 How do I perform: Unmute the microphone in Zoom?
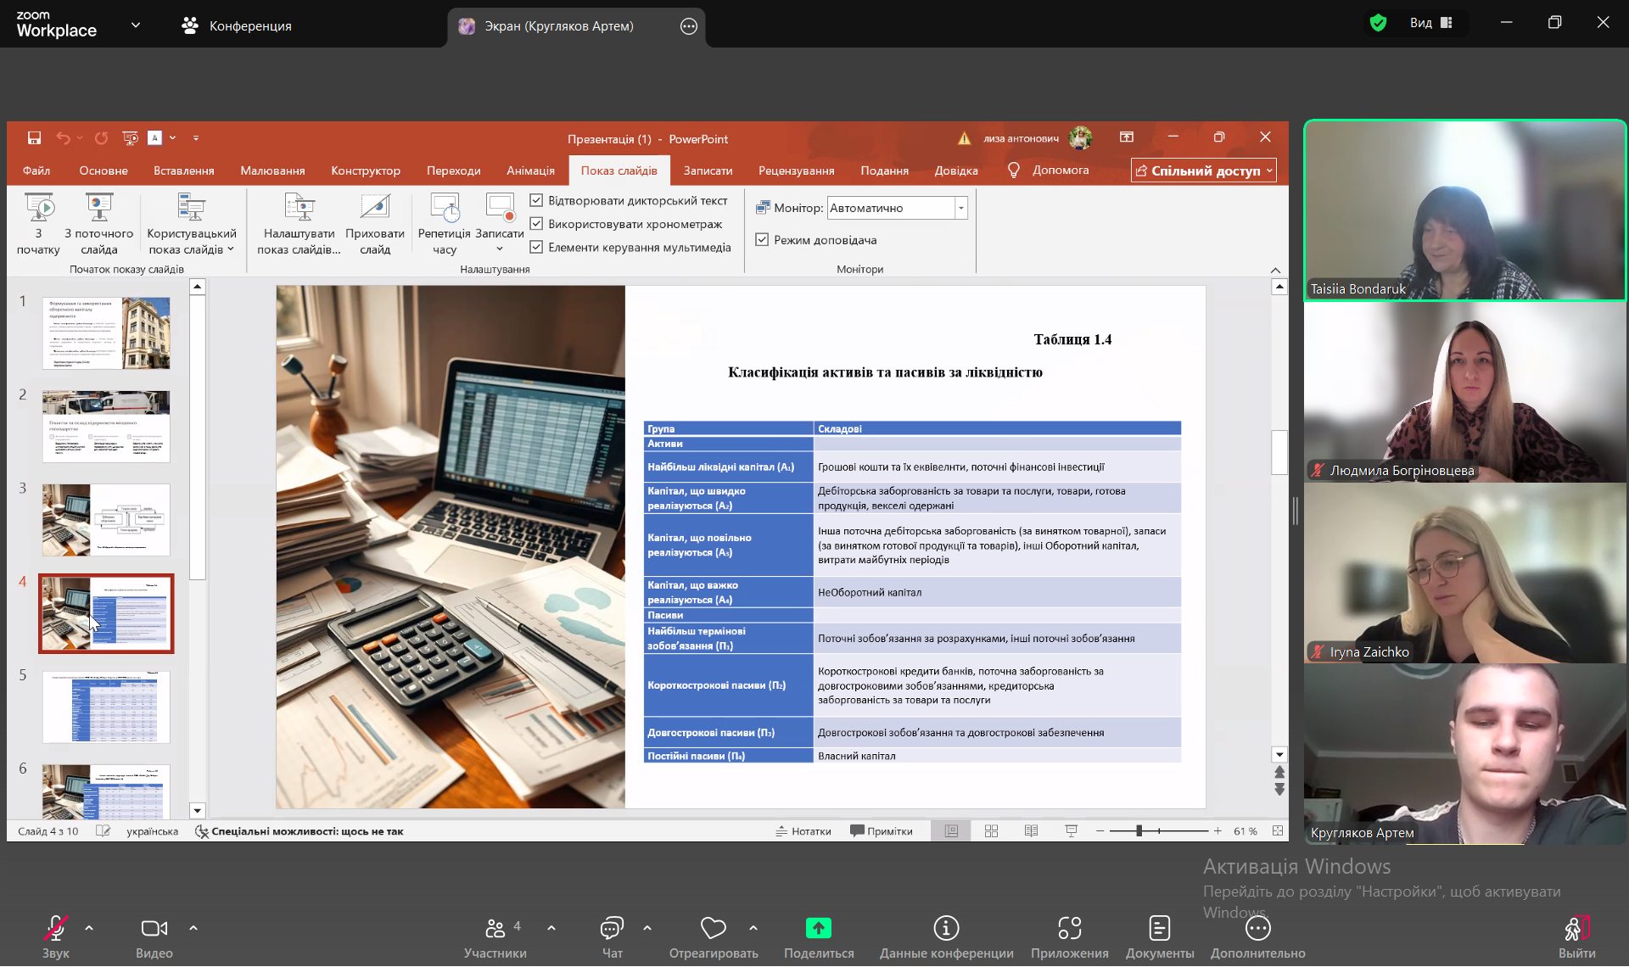tap(55, 929)
